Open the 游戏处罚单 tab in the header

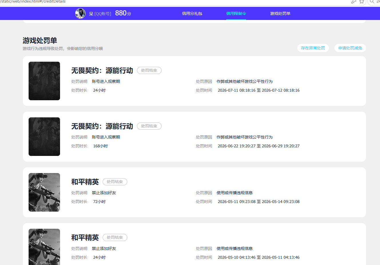pos(280,13)
